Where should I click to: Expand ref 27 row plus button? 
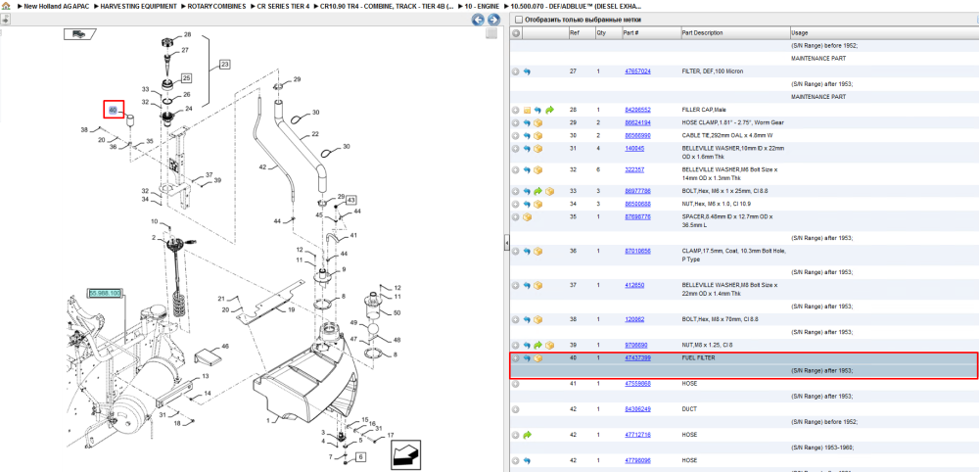(516, 71)
